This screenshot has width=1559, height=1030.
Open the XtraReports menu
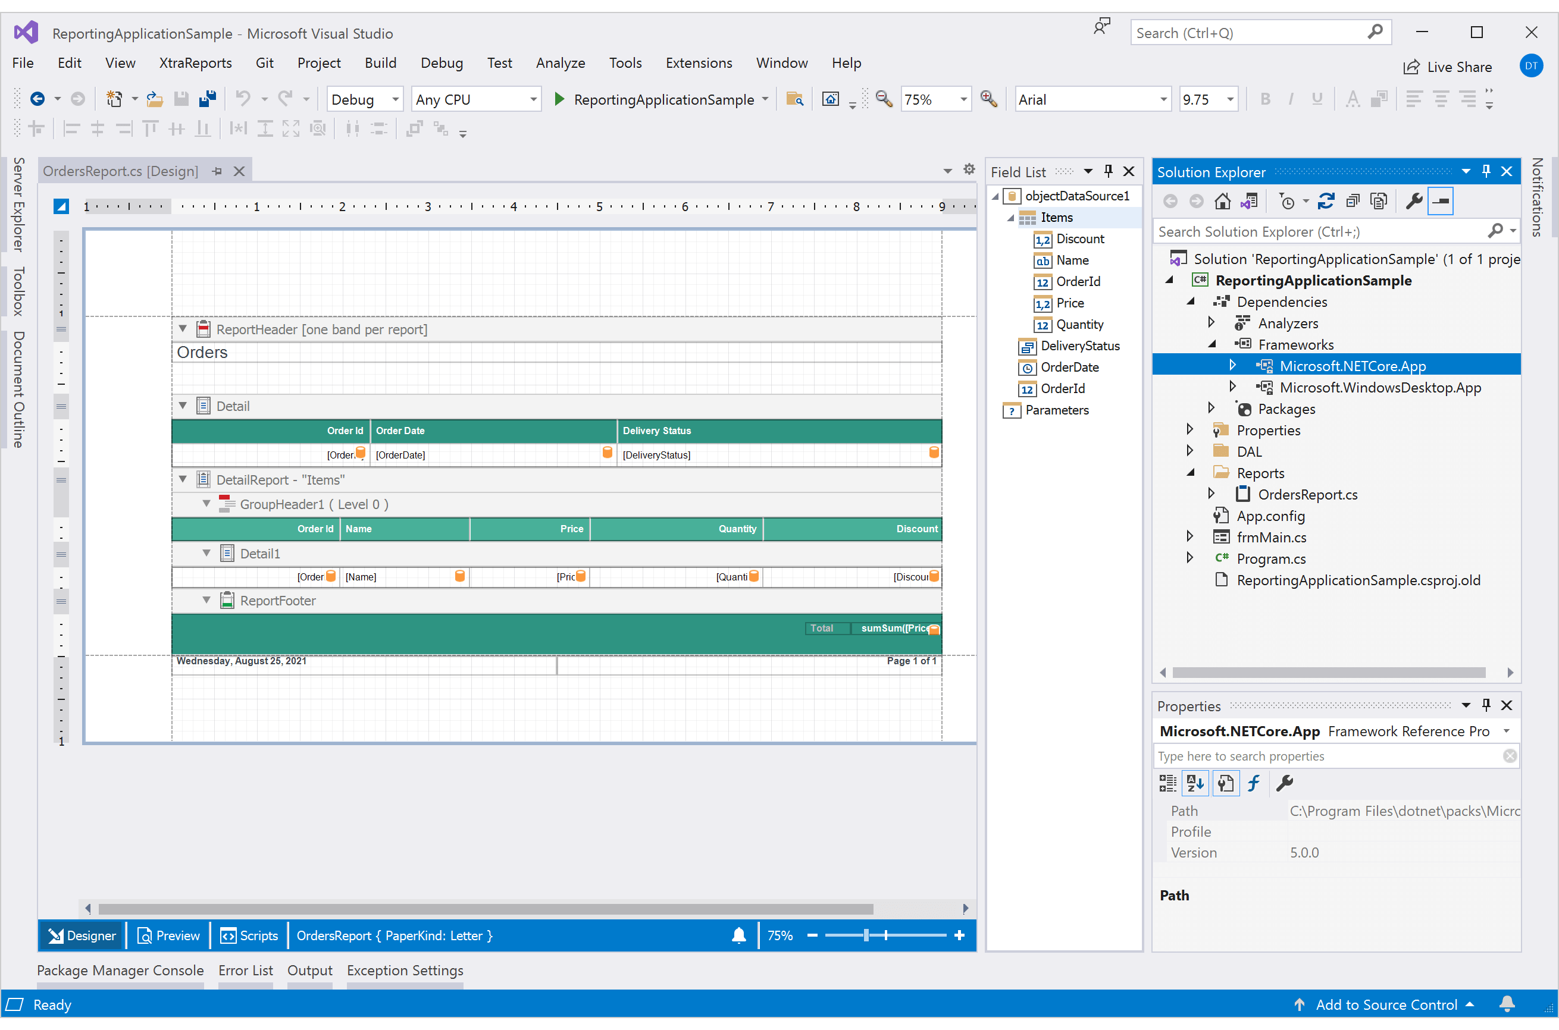pyautogui.click(x=195, y=63)
